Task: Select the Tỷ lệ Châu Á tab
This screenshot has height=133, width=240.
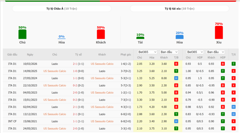Action: 62,8
